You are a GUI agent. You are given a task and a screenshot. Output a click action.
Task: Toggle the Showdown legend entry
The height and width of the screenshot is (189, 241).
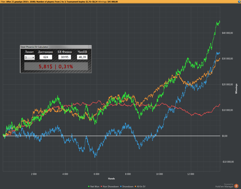coord(127,186)
